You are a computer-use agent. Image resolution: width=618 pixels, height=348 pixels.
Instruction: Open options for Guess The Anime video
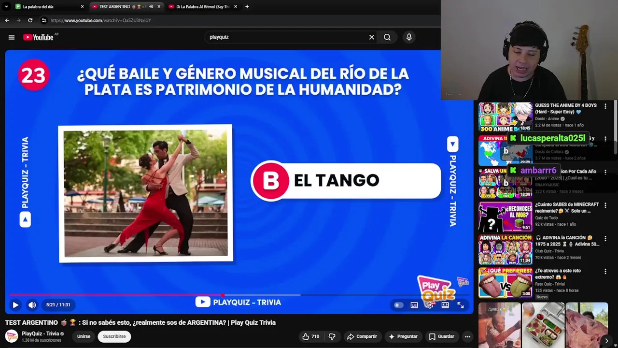(605, 106)
